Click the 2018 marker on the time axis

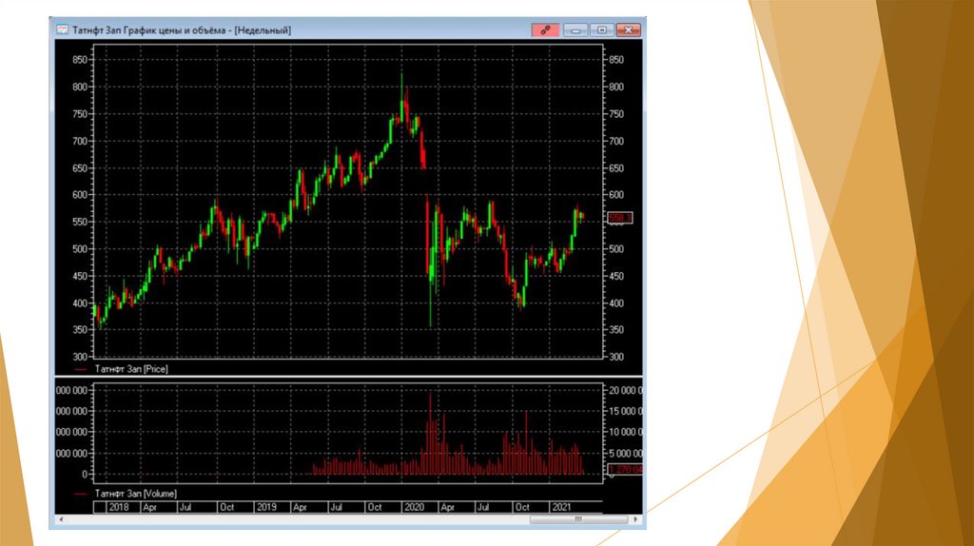click(x=119, y=507)
